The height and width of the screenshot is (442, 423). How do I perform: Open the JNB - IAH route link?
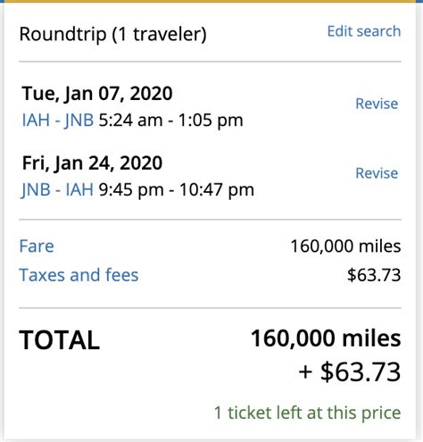point(57,190)
